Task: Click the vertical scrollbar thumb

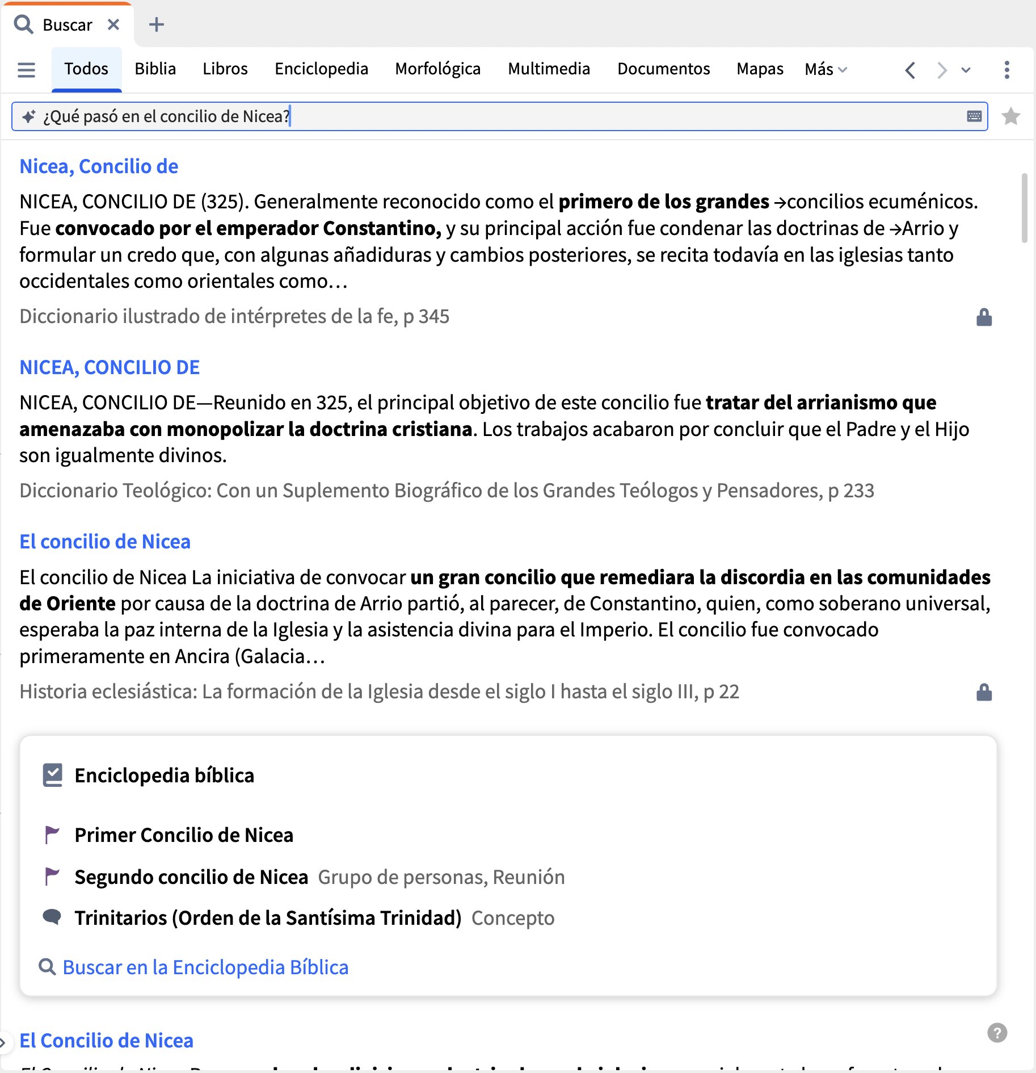Action: click(x=1024, y=208)
